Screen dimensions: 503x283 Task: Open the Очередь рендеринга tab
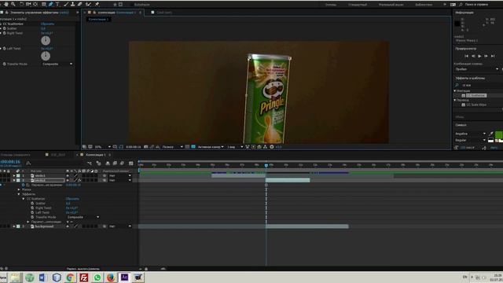click(x=16, y=155)
